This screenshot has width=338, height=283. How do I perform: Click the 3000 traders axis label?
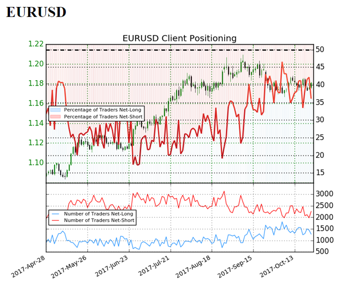coord(325,194)
